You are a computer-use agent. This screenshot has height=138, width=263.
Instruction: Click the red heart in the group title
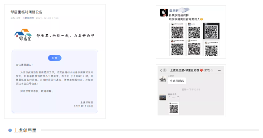pos(201,70)
